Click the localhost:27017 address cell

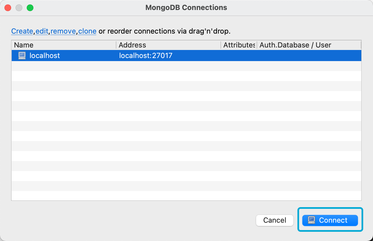pyautogui.click(x=146, y=56)
